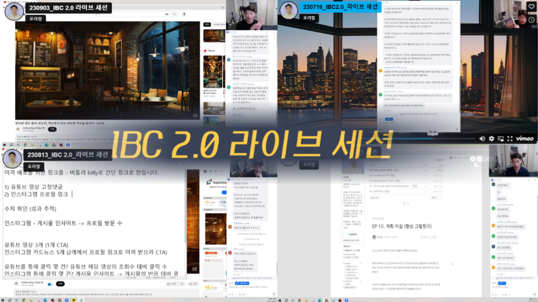
Task: Open the 230716_IBC2.0_라이브 세션 title
Action: (340, 7)
